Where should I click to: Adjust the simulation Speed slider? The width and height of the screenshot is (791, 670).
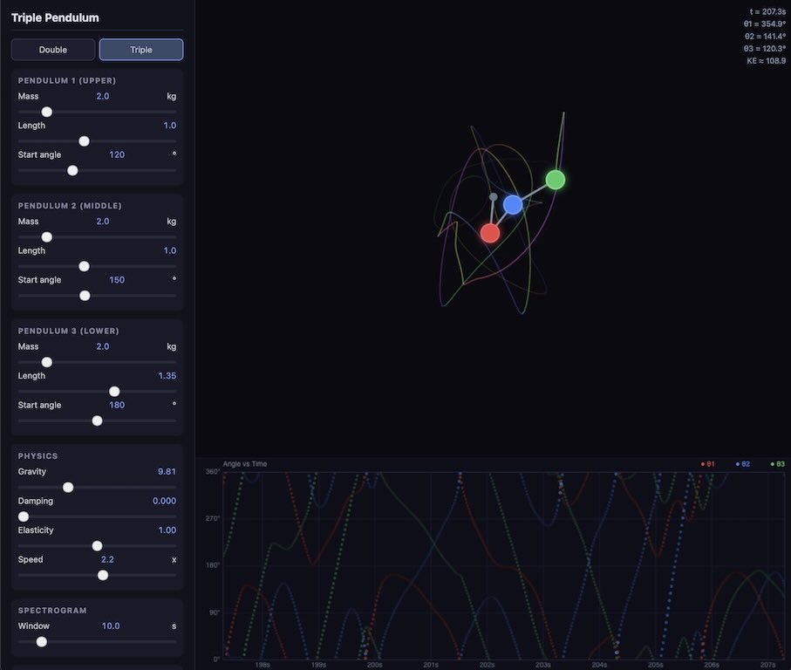[102, 574]
